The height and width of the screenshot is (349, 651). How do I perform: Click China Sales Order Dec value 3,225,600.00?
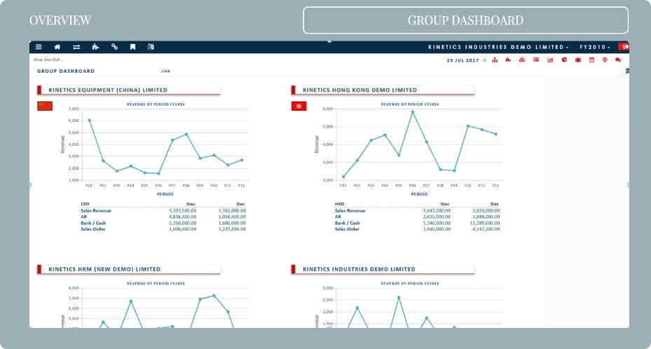232,229
